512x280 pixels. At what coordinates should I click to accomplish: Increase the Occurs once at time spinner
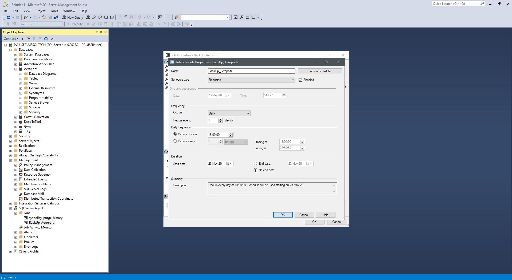click(231, 133)
